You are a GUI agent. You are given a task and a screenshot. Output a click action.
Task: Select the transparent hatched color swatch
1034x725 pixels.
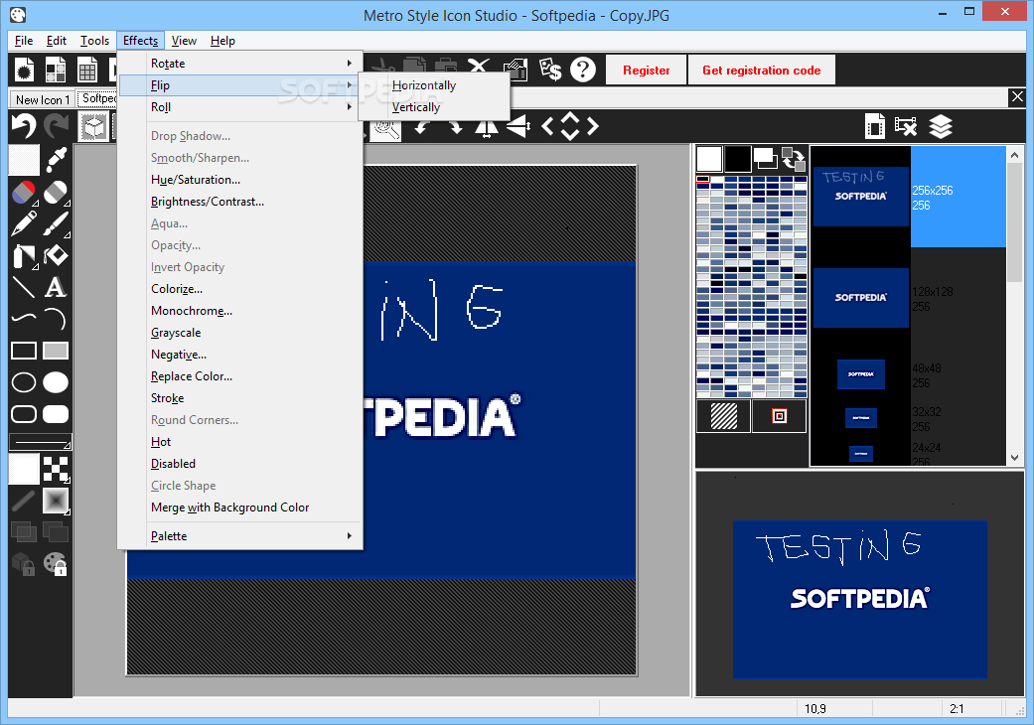[x=723, y=416]
